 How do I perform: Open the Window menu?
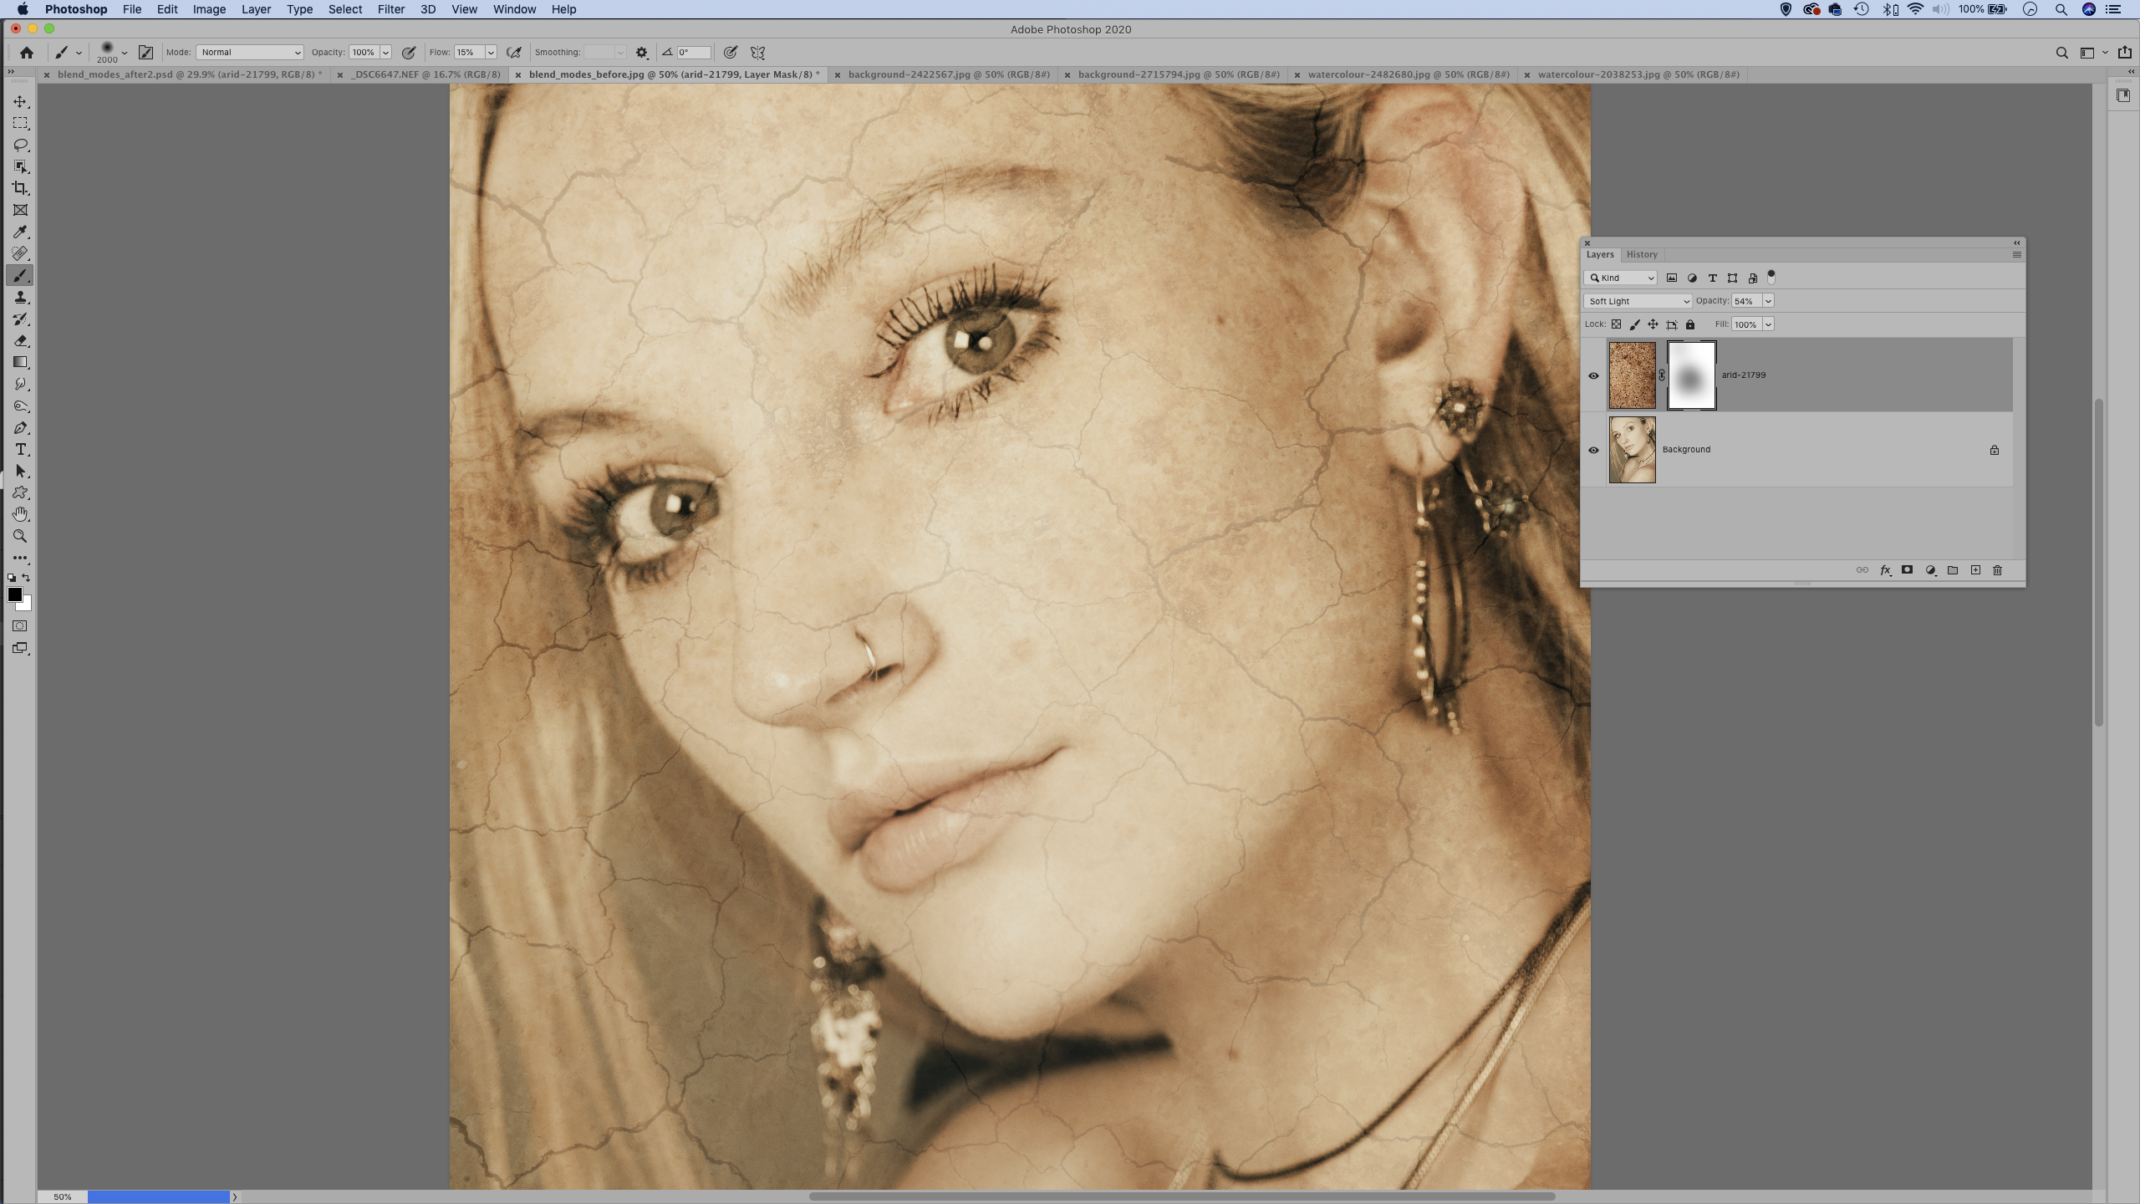(514, 9)
